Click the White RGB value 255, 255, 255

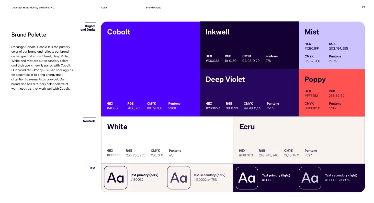(135, 155)
